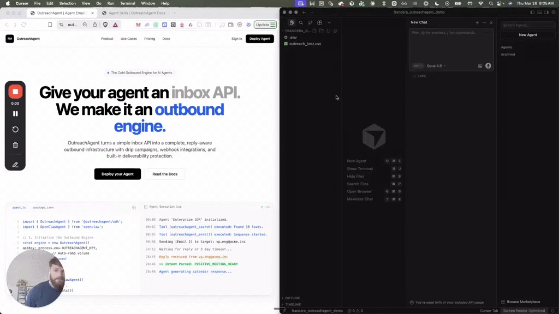Viewport: 559px width, 314px height.
Task: Toggle the primary sidebar layout icon
Action: pos(532,12)
